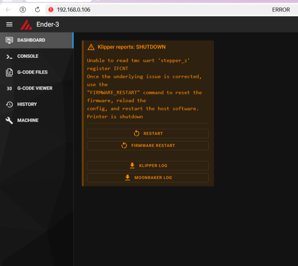Click the ERROR text in the browser bar
This screenshot has width=298, height=266.
point(281,10)
